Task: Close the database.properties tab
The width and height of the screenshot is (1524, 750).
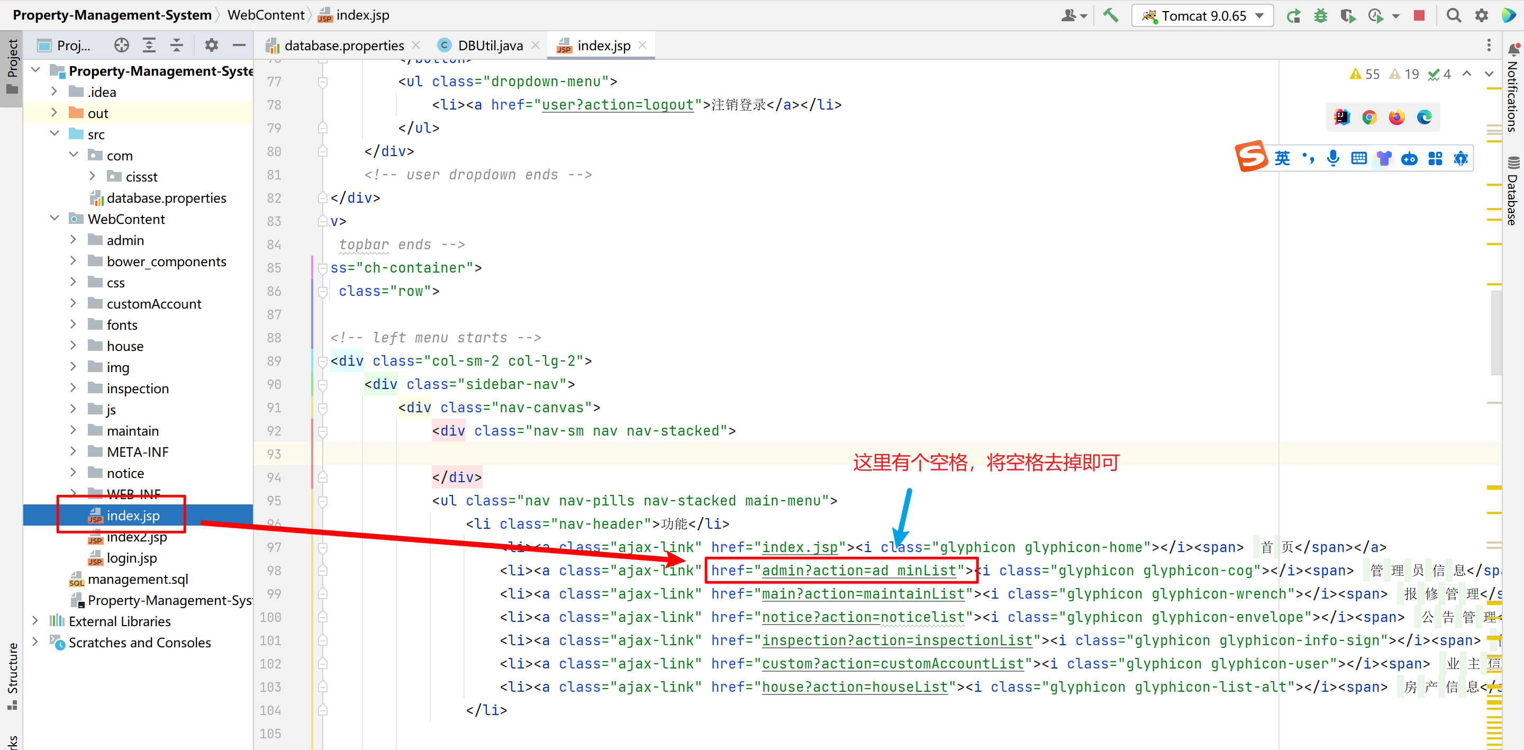Action: [416, 45]
